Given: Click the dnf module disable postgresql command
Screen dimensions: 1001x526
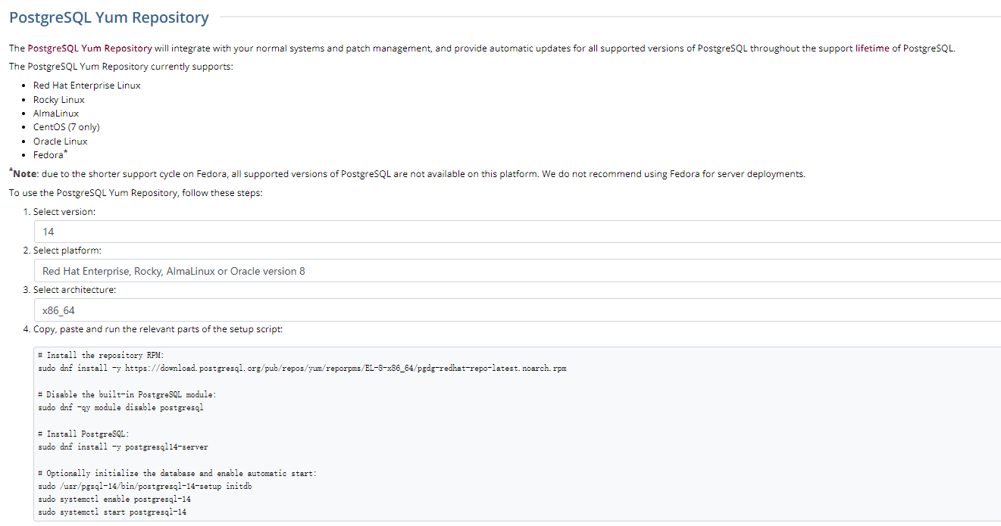Looking at the screenshot, I should (120, 408).
